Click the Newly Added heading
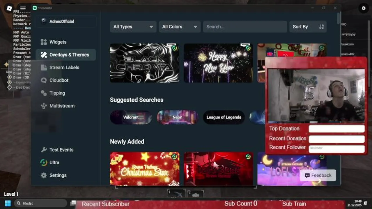 click(127, 142)
